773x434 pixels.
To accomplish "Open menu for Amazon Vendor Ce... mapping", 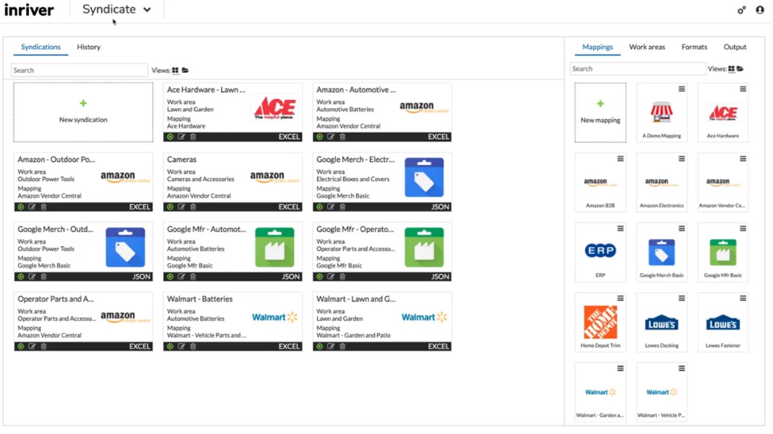I will point(743,159).
